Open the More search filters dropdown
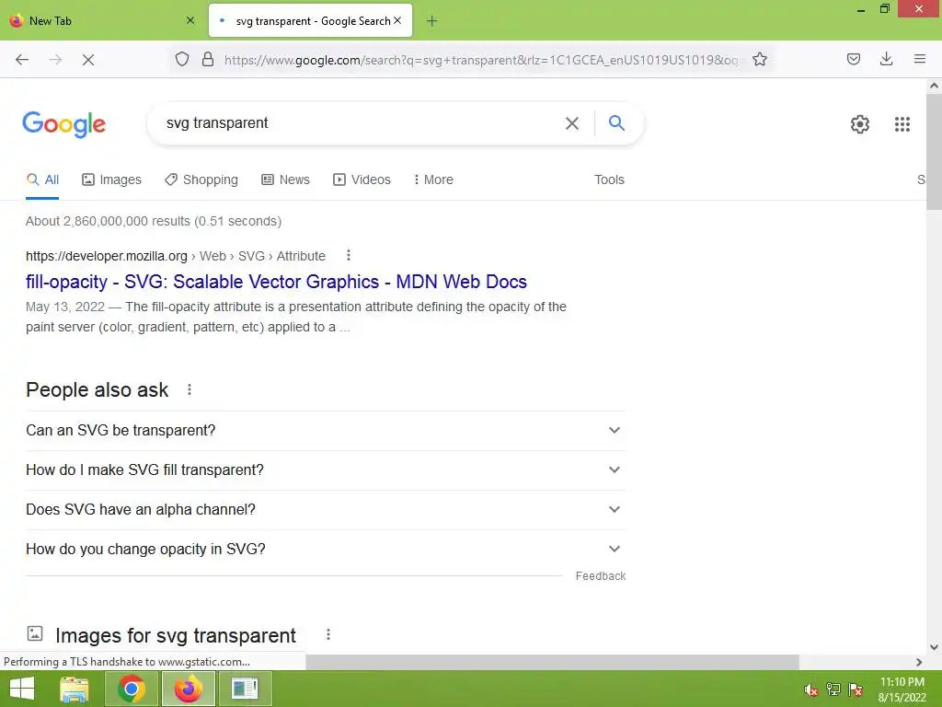This screenshot has width=942, height=707. [433, 180]
